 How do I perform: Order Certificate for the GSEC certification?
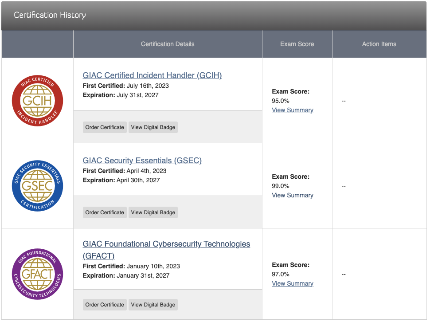[105, 212]
